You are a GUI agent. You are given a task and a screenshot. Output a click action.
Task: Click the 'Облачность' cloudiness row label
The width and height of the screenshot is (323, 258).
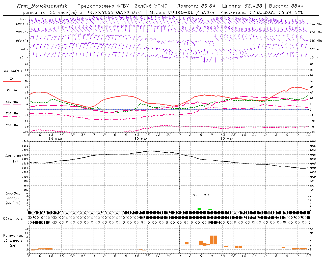point(13,219)
